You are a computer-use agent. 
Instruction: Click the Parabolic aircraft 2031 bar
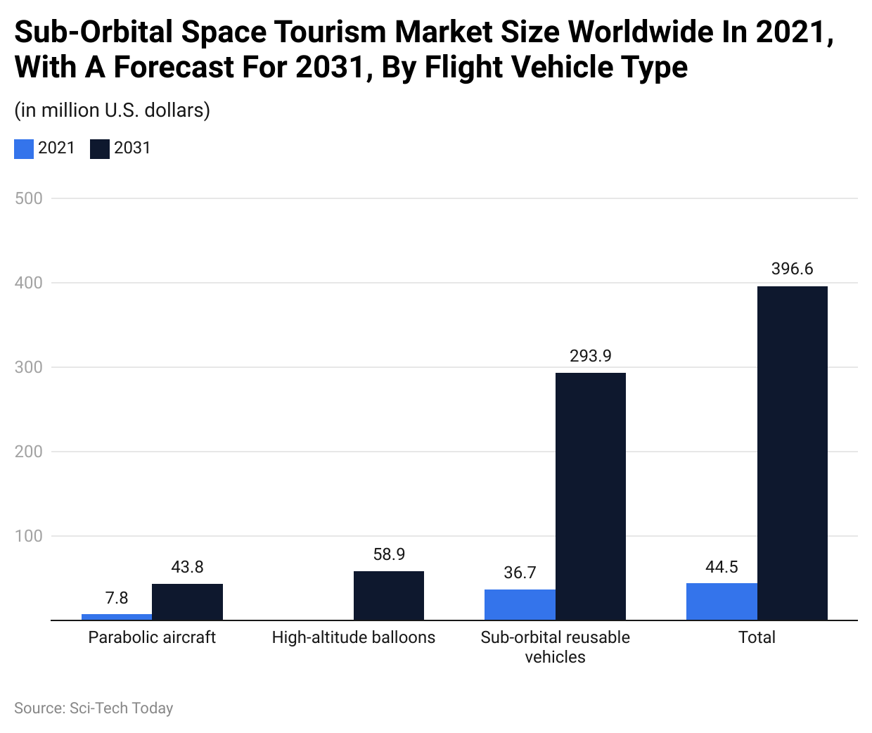click(x=187, y=602)
